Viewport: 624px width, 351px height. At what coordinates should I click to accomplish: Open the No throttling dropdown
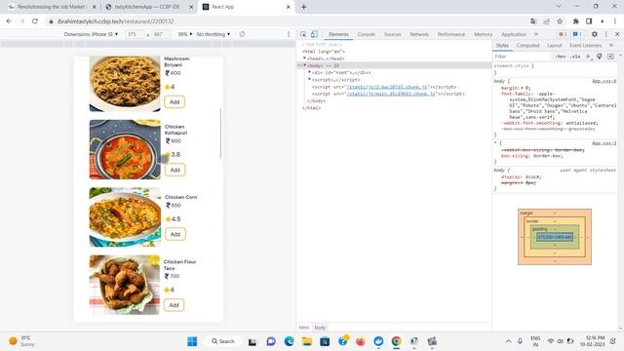(x=214, y=34)
